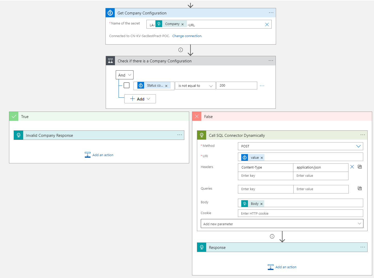Click the Get Company Configuration title
The width and height of the screenshot is (374, 278).
(142, 13)
